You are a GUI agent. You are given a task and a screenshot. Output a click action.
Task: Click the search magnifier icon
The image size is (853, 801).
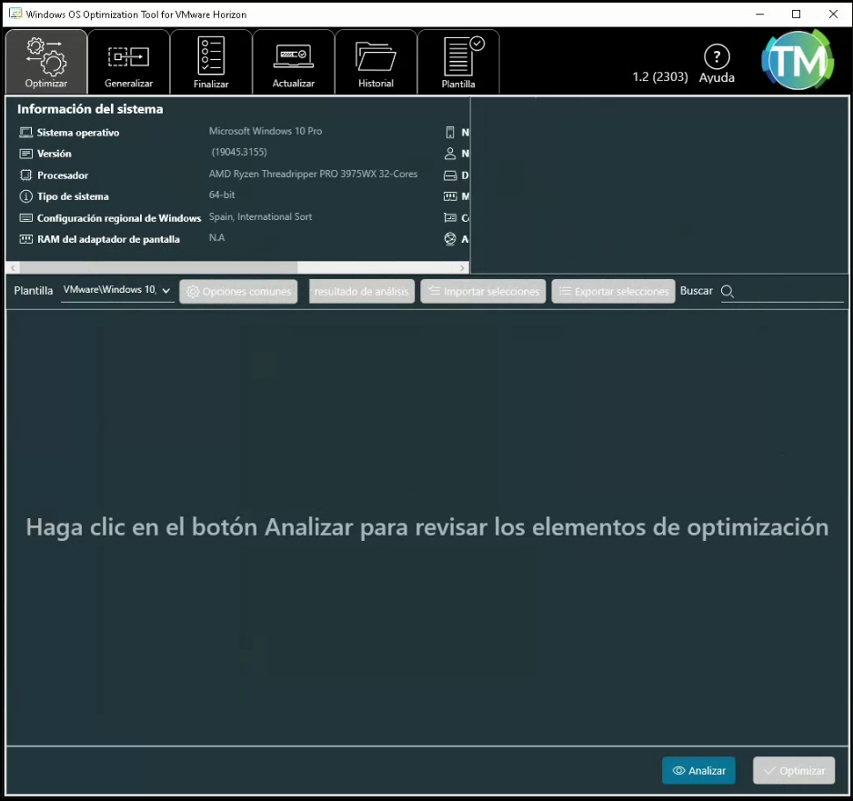[x=728, y=291]
